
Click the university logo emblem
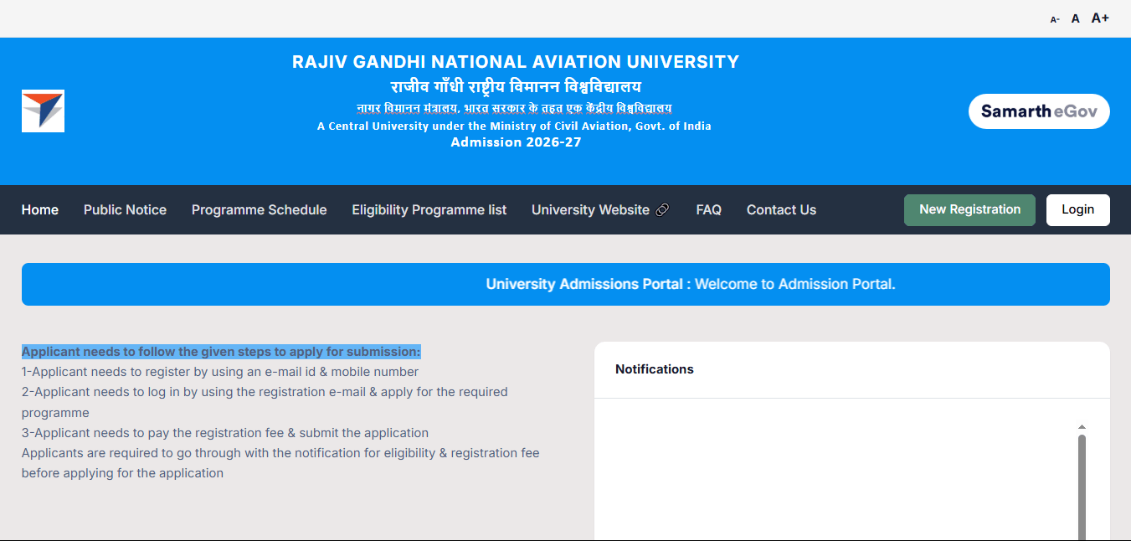(43, 111)
